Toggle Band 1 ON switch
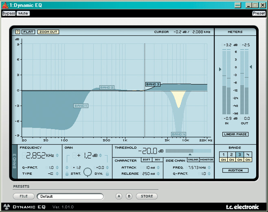 [222, 160]
